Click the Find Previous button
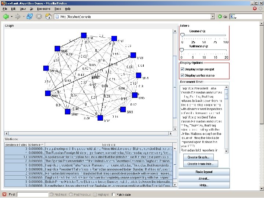The height and width of the screenshot is (198, 264). [80, 194]
